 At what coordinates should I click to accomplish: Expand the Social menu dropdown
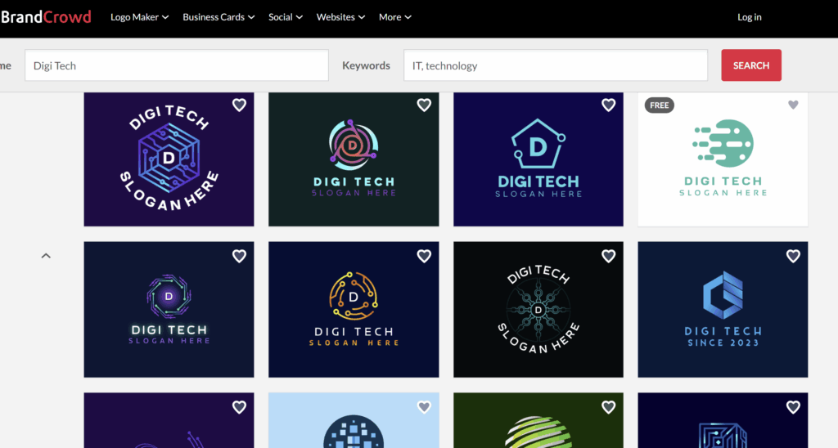[x=286, y=17]
